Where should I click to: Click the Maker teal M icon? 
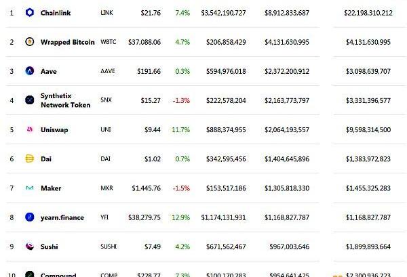click(30, 188)
